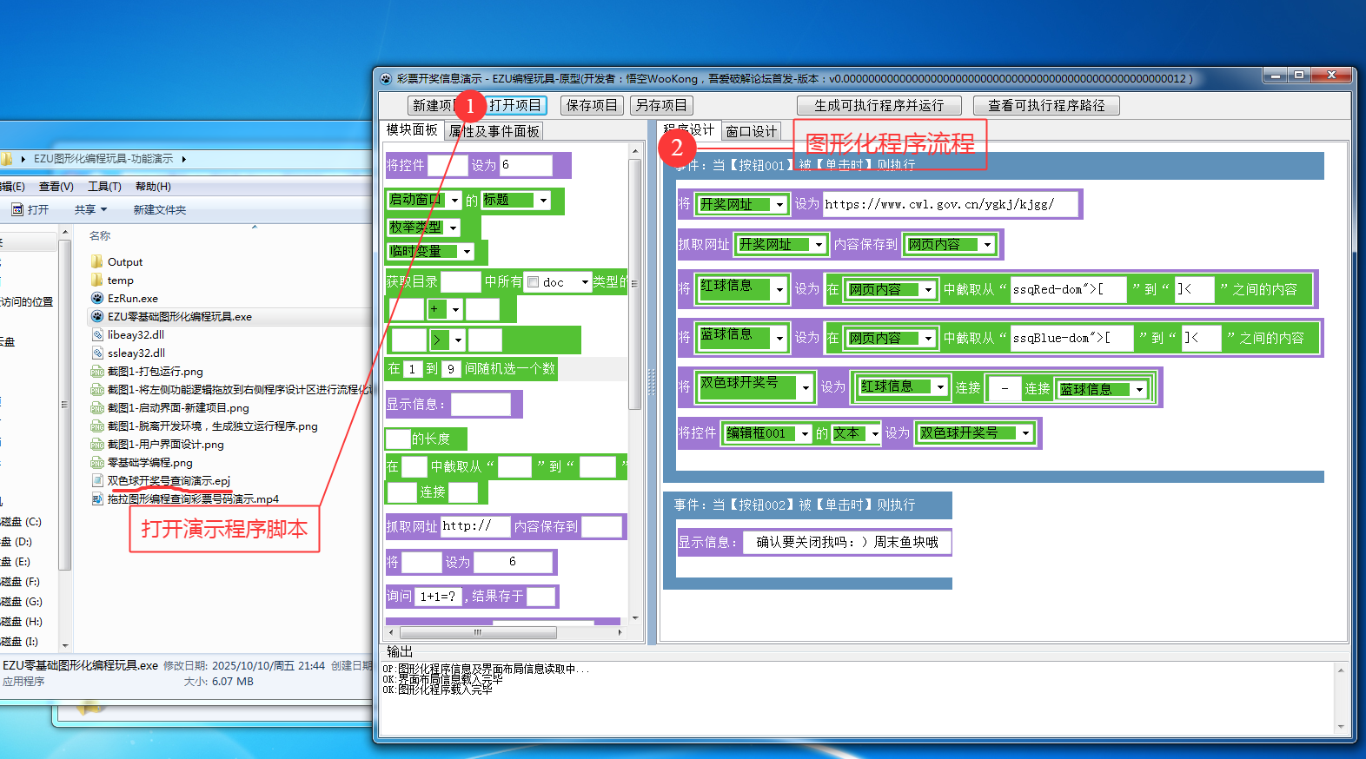Expand the 临时变量 dropdown
This screenshot has width=1366, height=759.
point(467,252)
